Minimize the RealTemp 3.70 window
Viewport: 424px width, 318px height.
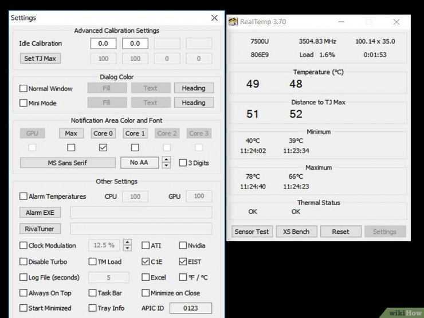coord(341,22)
